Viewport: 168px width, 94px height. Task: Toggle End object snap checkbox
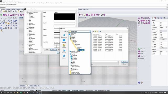coord(1,88)
